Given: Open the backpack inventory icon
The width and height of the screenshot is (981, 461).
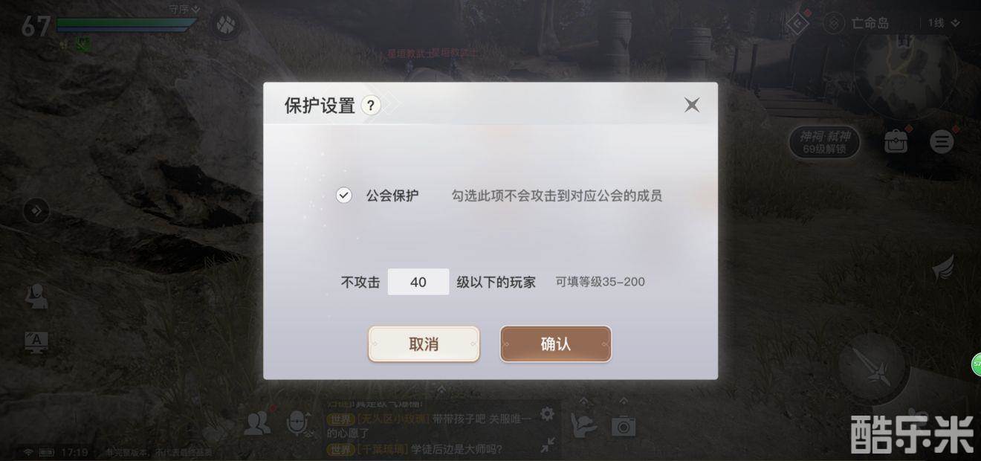Looking at the screenshot, I should pos(897,141).
